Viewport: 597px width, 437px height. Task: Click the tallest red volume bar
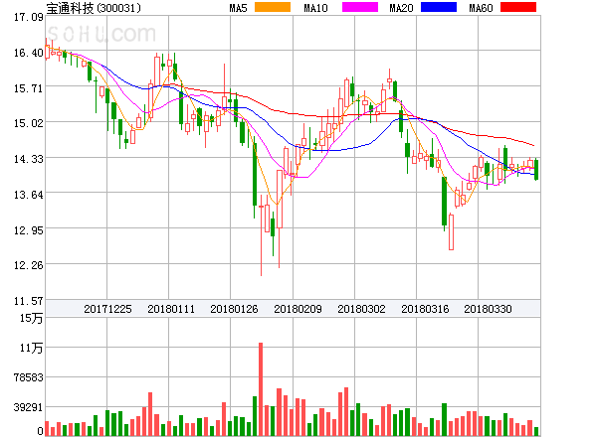click(261, 389)
